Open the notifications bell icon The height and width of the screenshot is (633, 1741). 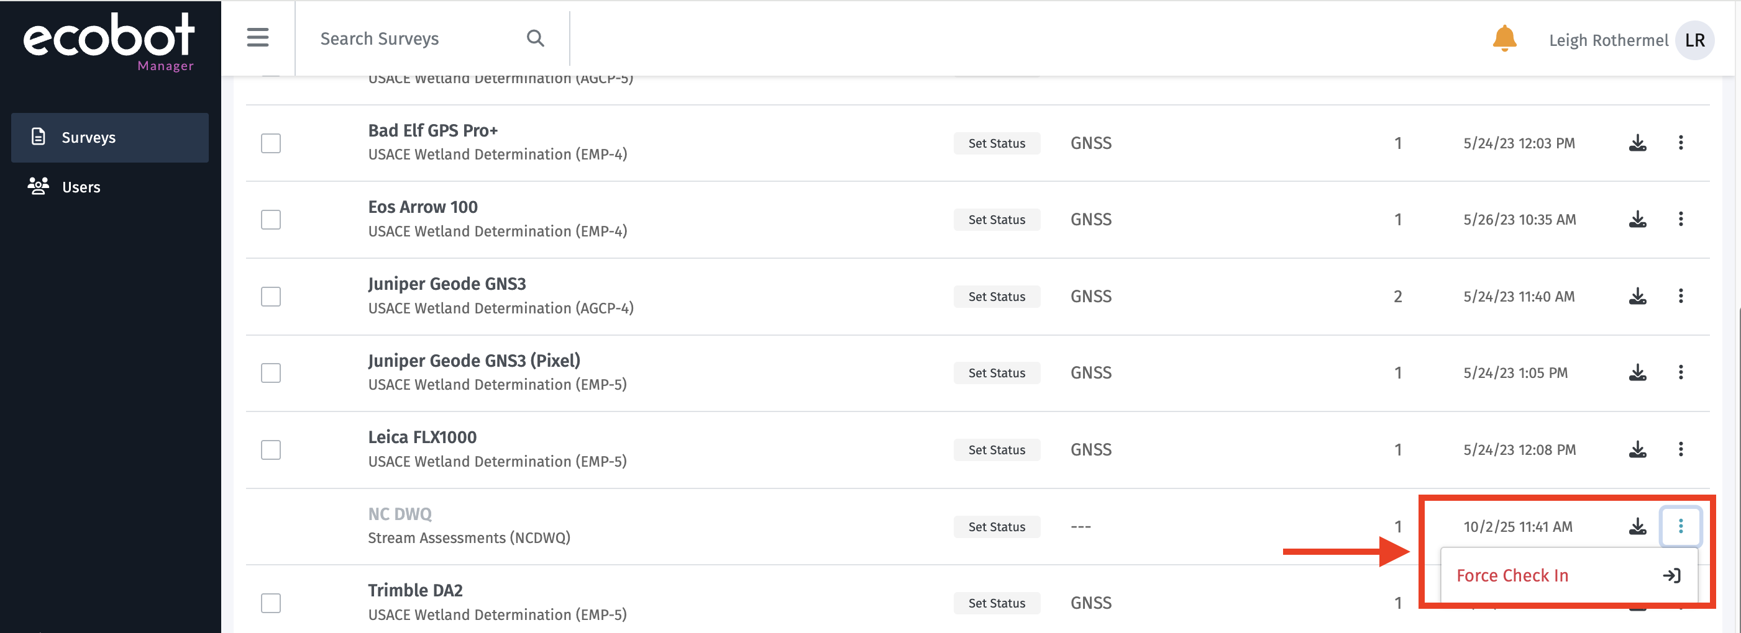1505,39
